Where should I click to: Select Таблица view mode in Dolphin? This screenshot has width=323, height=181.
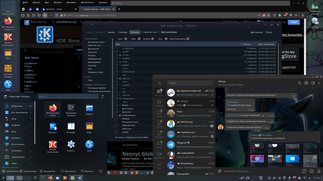pos(134,32)
